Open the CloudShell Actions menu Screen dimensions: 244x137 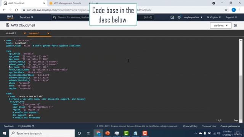(x=221, y=25)
